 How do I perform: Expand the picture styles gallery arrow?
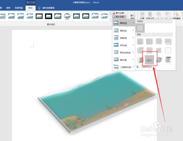point(111,20)
